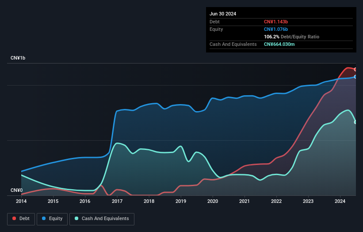Click the 2016 x-axis label
Viewport: 363px width, 232px height.
[85, 201]
